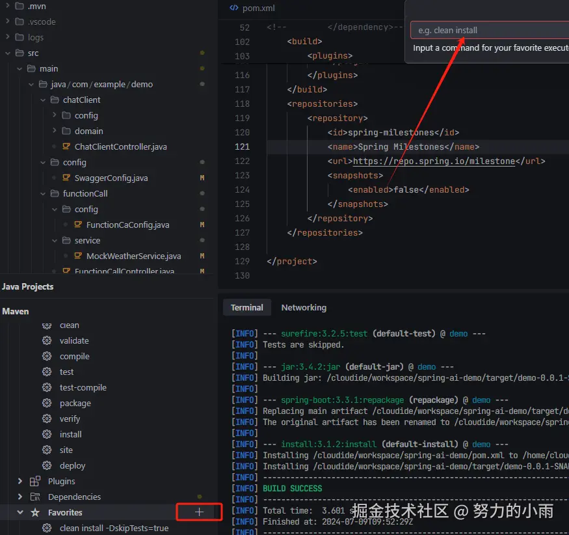Click the BUILD SUCCESS terminal text
This screenshot has height=535, width=569.
(x=292, y=489)
